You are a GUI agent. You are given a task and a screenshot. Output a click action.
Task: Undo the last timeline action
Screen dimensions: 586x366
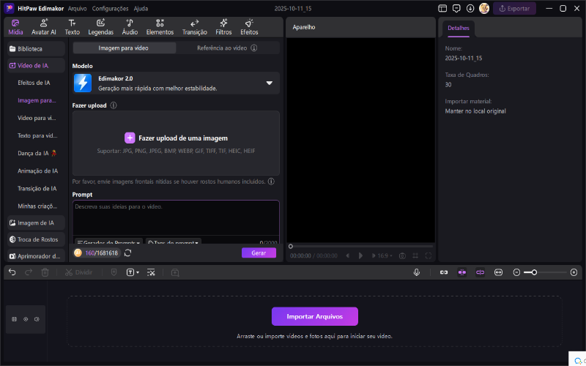(x=12, y=272)
